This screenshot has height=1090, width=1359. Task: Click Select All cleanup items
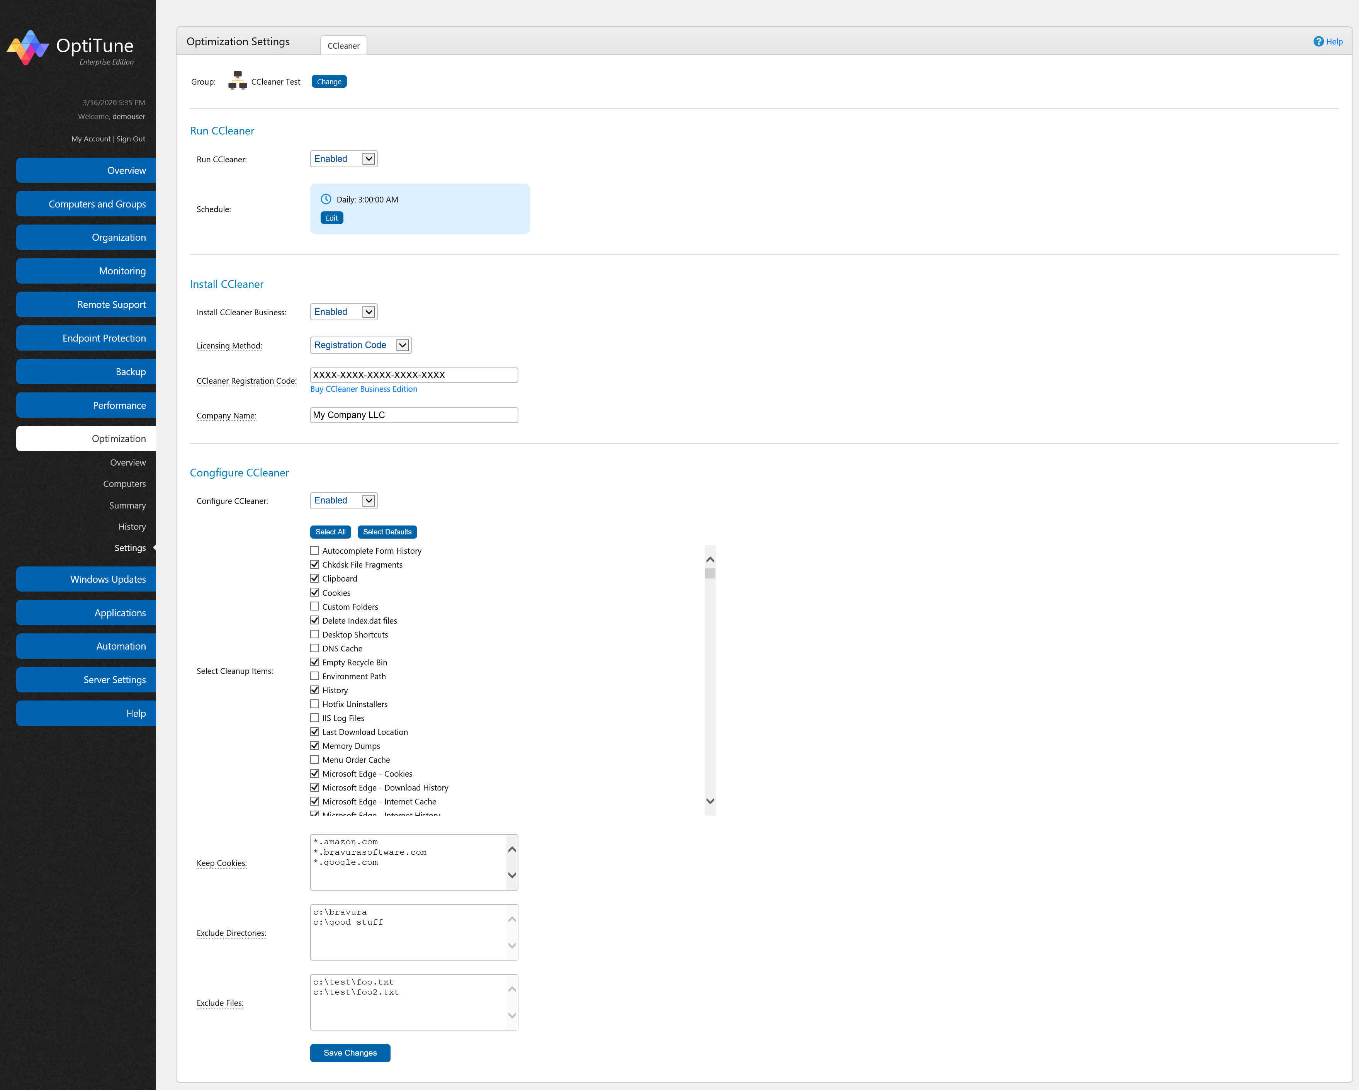[x=330, y=532]
